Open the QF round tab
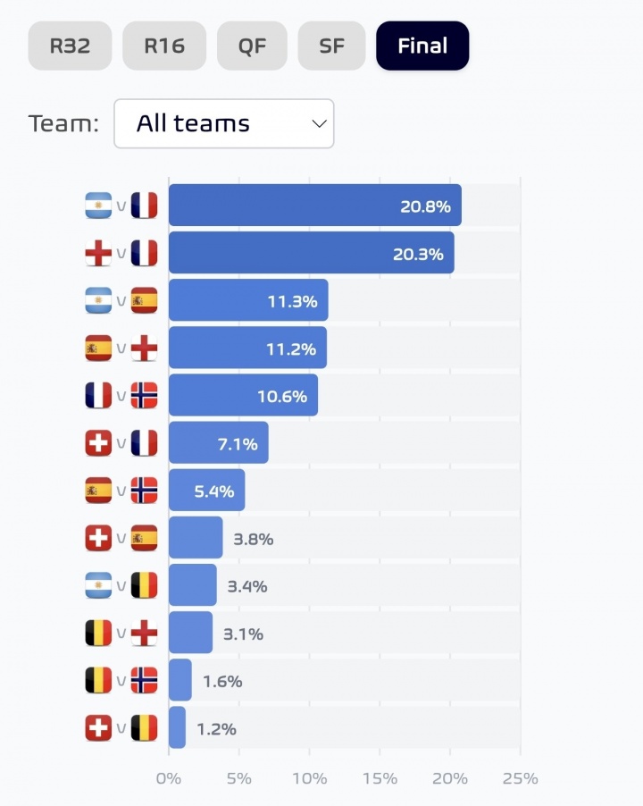Image resolution: width=643 pixels, height=806 pixels. coord(252,46)
